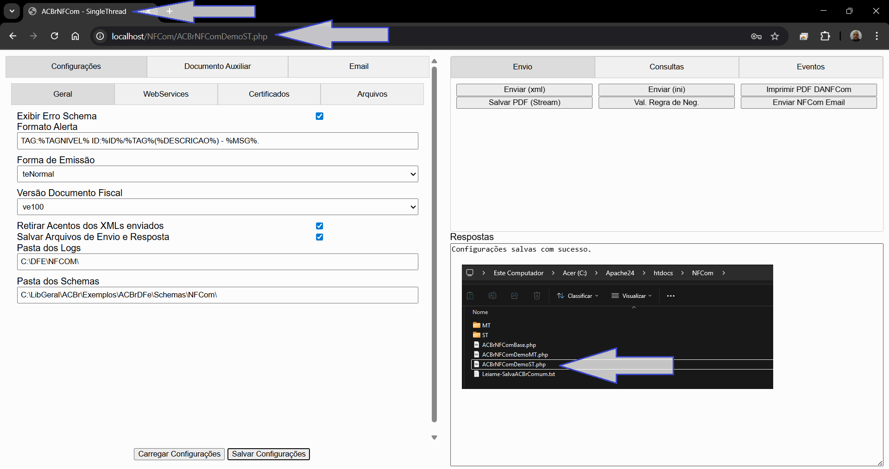Open the Certificados sub-tab
The height and width of the screenshot is (469, 889).
pyautogui.click(x=269, y=94)
